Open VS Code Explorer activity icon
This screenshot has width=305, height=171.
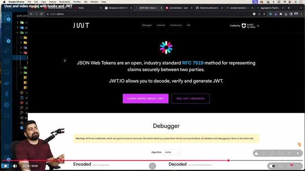(x=7, y=17)
